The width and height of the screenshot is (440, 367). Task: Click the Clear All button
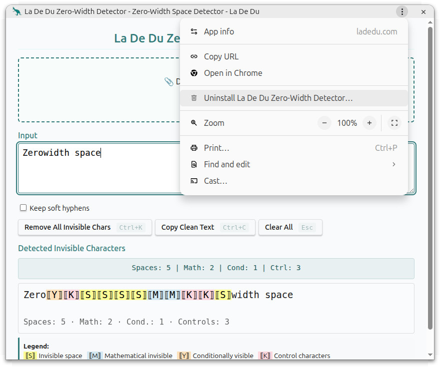point(290,227)
